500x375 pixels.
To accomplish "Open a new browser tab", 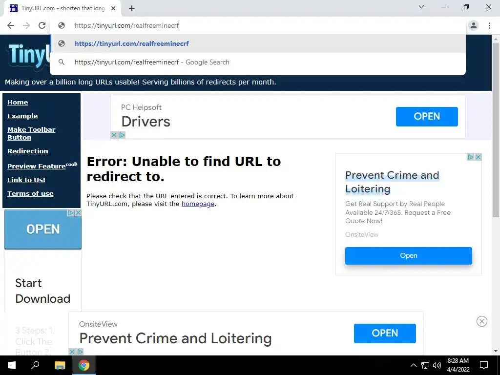I will pyautogui.click(x=132, y=8).
